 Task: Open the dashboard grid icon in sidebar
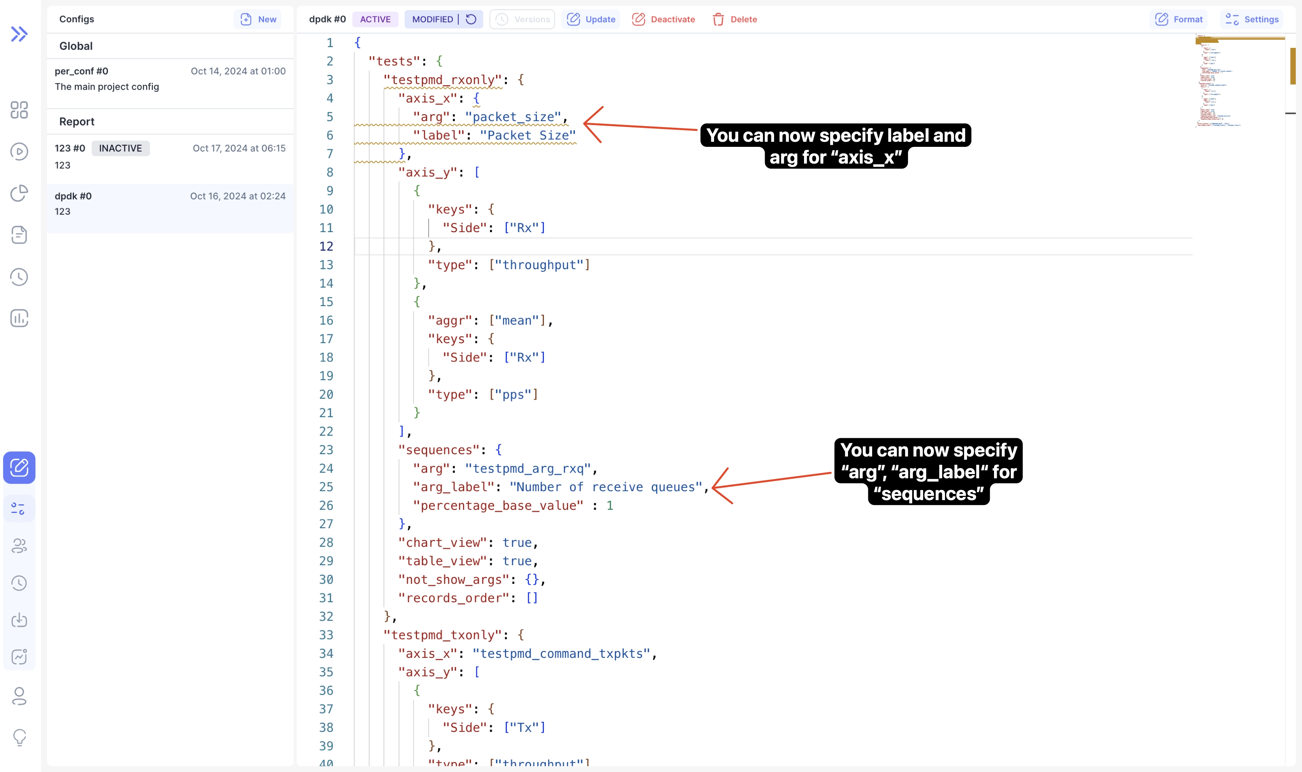19,110
